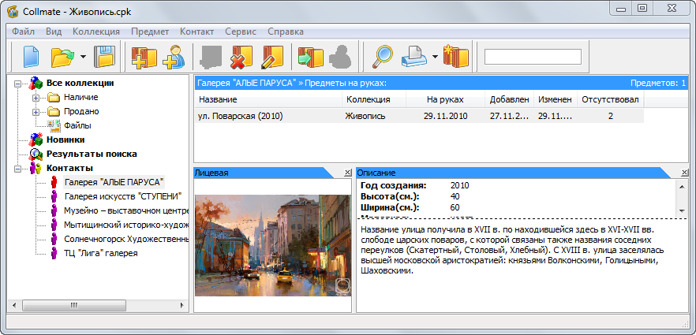Screen dimensions: 696x335
Task: Add a new contact person
Action: (174, 57)
